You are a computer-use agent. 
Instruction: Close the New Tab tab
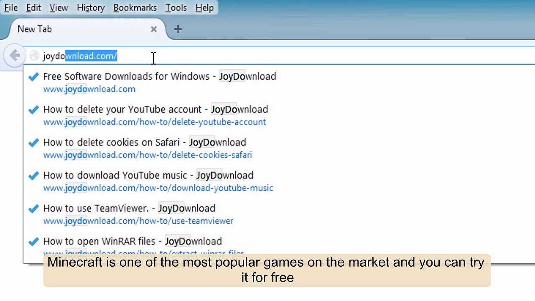154,29
